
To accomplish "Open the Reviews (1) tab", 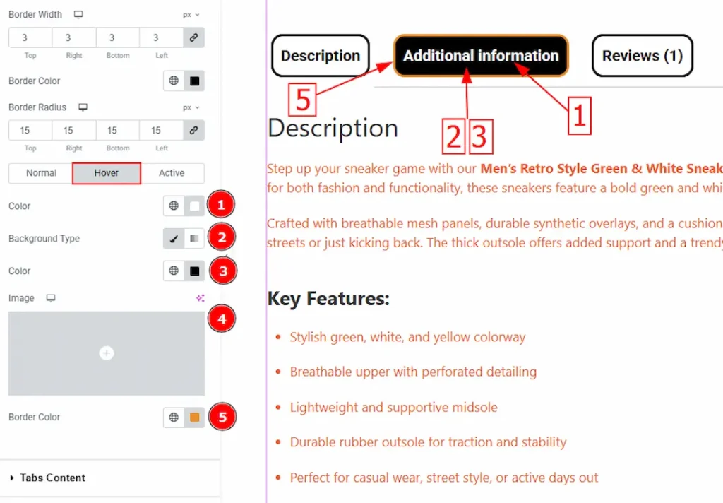I will 642,56.
